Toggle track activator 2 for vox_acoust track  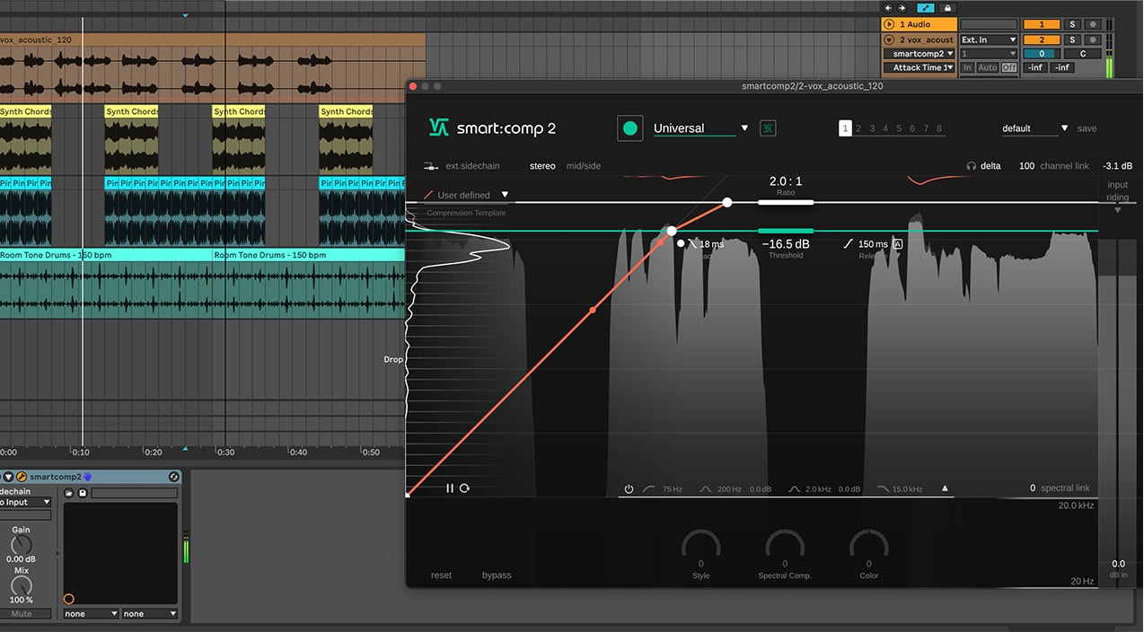pos(1042,40)
